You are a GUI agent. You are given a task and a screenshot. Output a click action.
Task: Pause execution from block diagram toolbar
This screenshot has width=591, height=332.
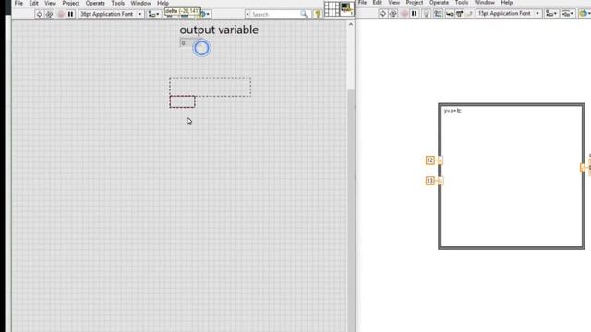(415, 14)
